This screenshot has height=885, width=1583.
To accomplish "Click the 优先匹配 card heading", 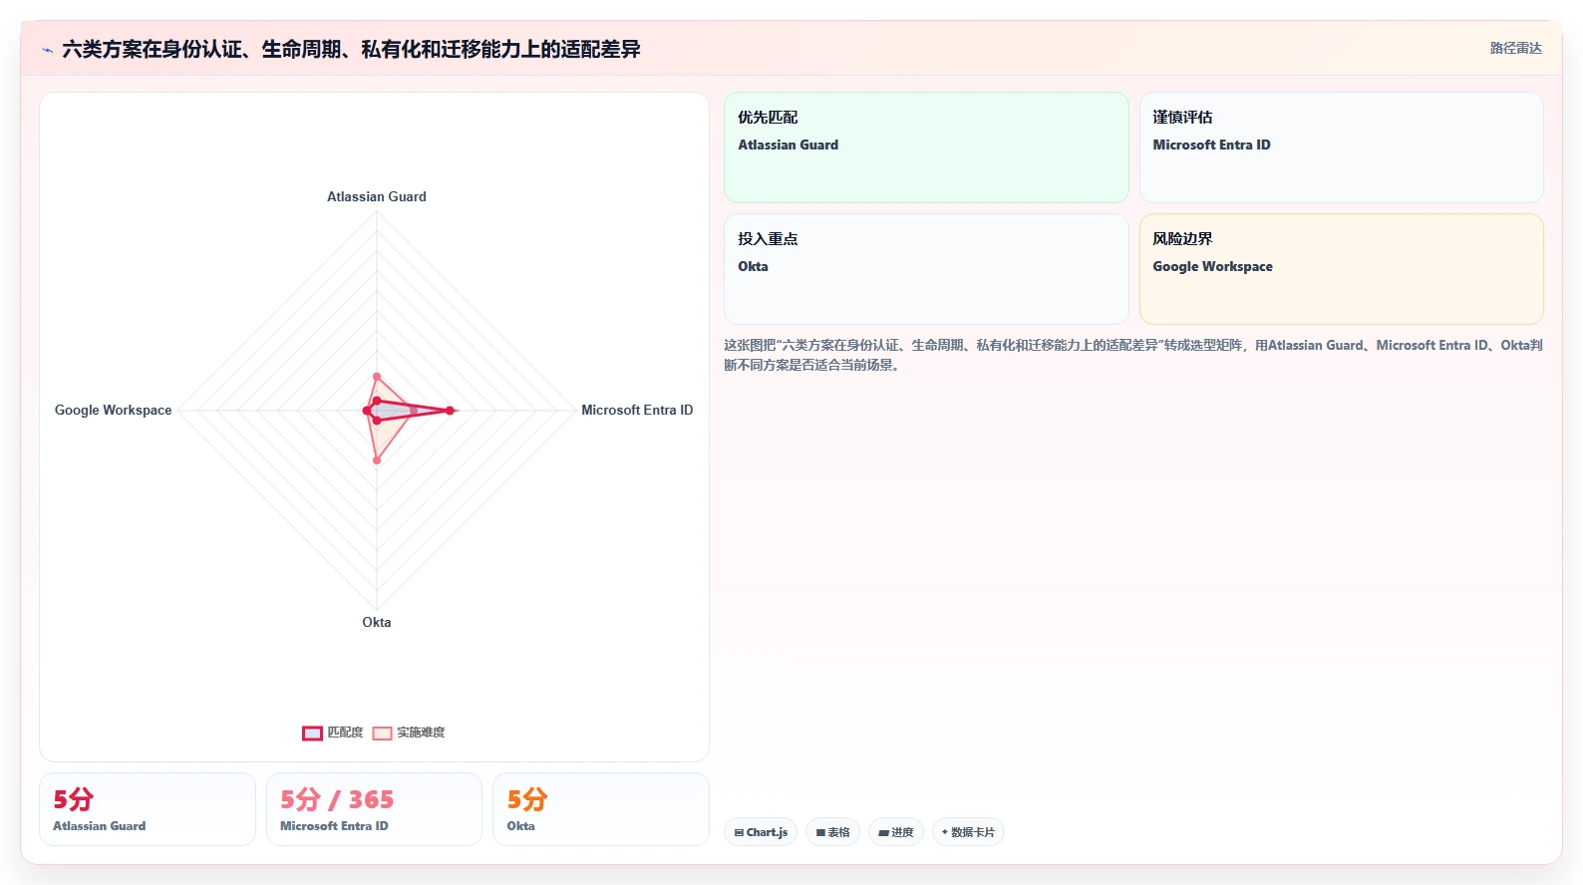I will pos(768,118).
